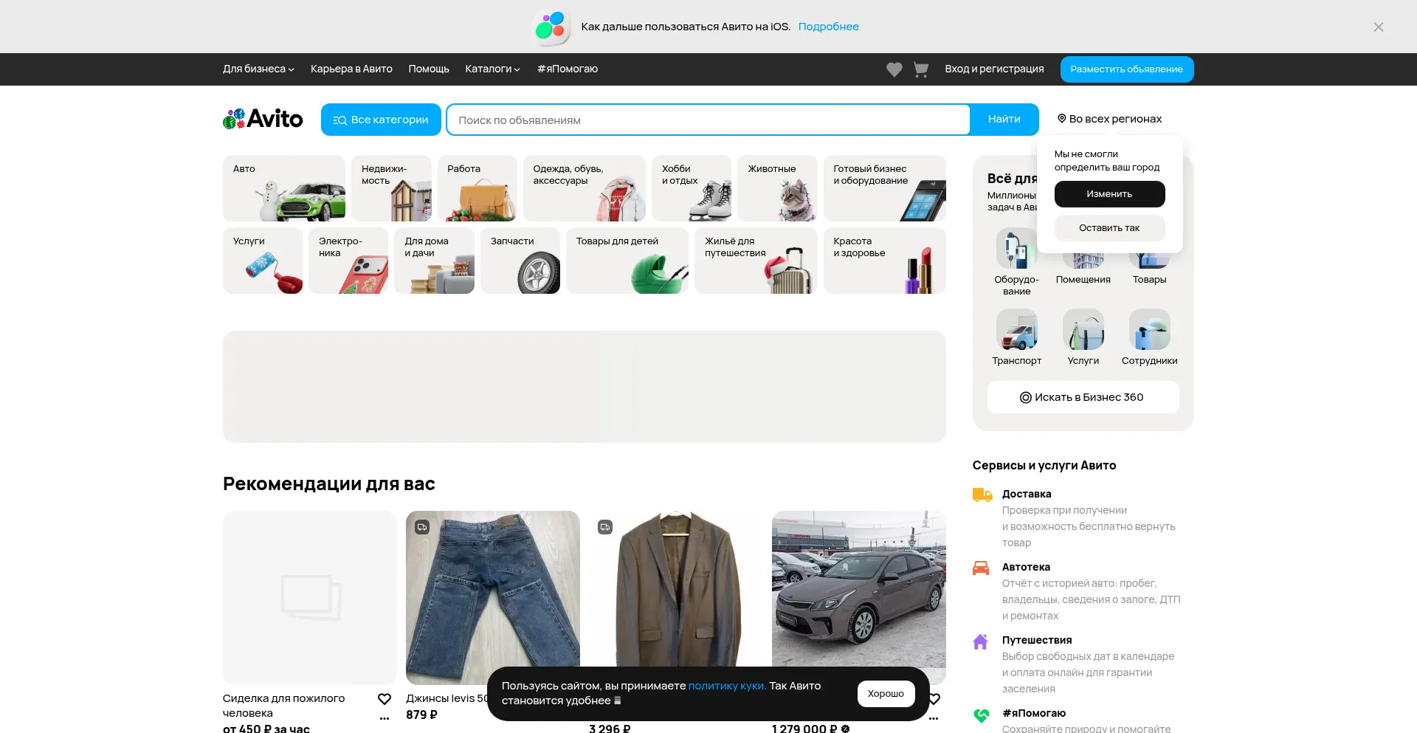1417x733 pixels.
Task: Open the cart icon in the header
Action: 920,69
